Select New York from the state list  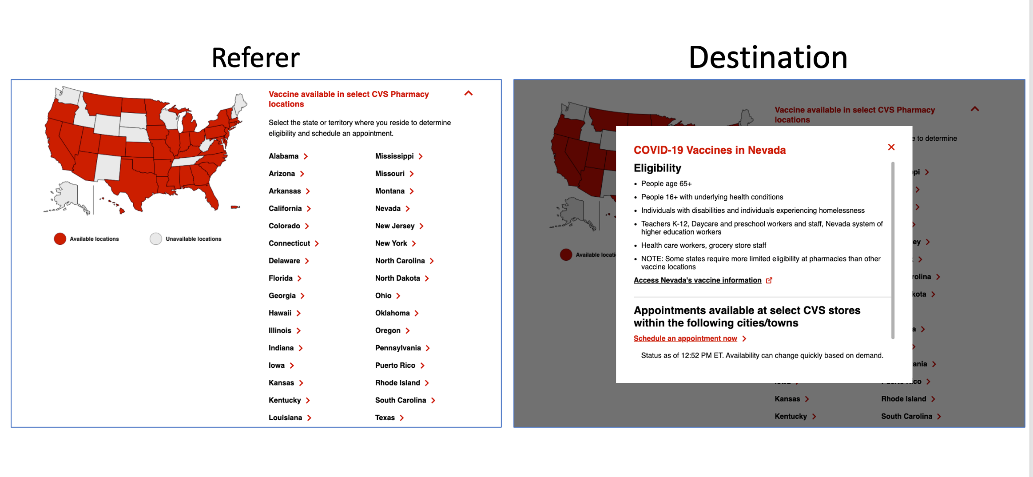click(x=391, y=243)
